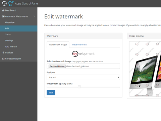161x121 pixels.
Task: Switch to the Watermark text tab
Action: pos(79,45)
